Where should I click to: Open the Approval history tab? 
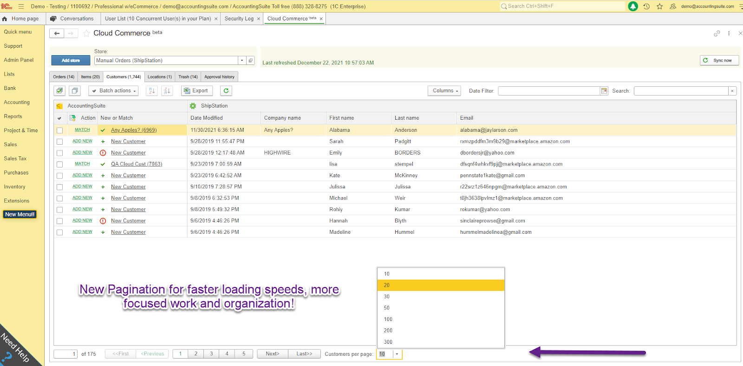219,77
